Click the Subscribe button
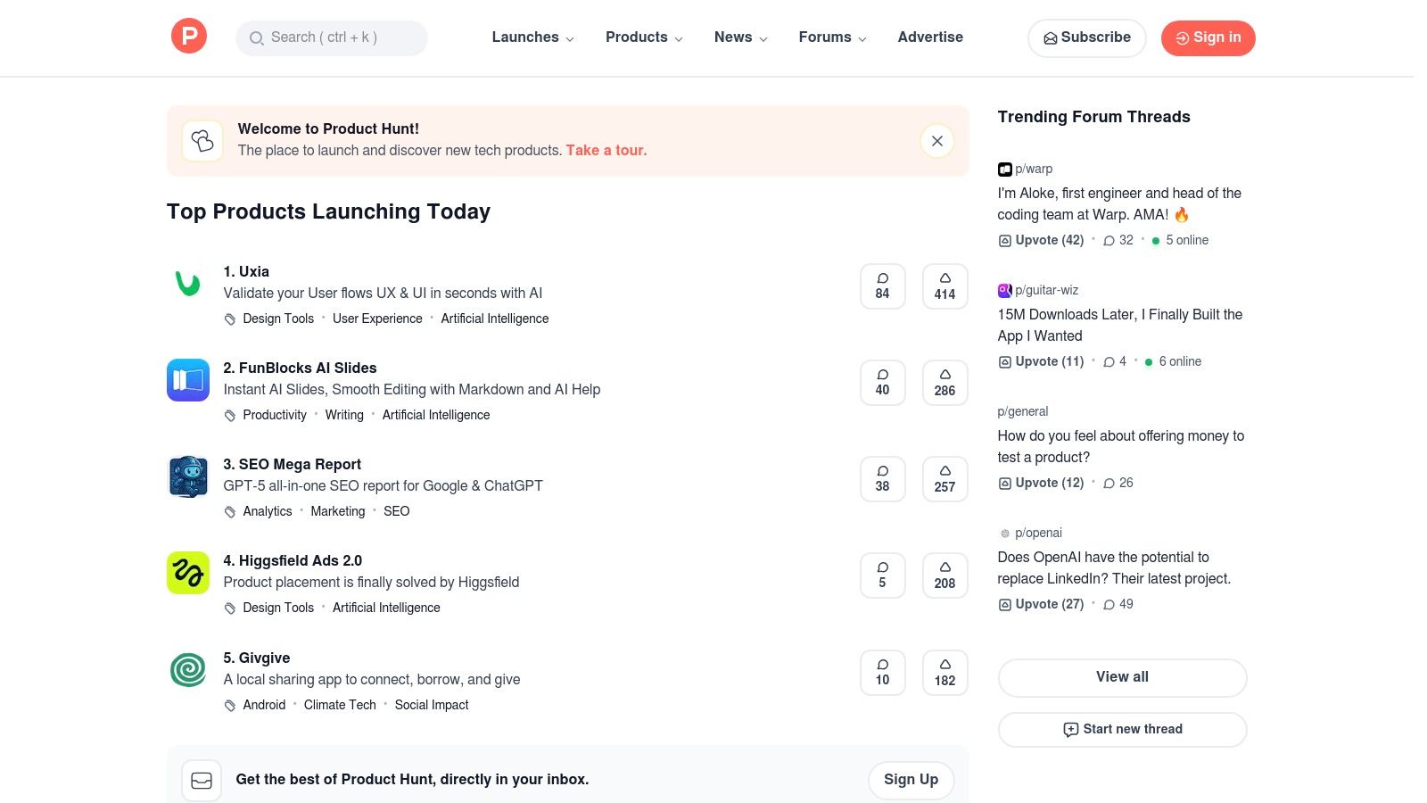 pos(1087,37)
